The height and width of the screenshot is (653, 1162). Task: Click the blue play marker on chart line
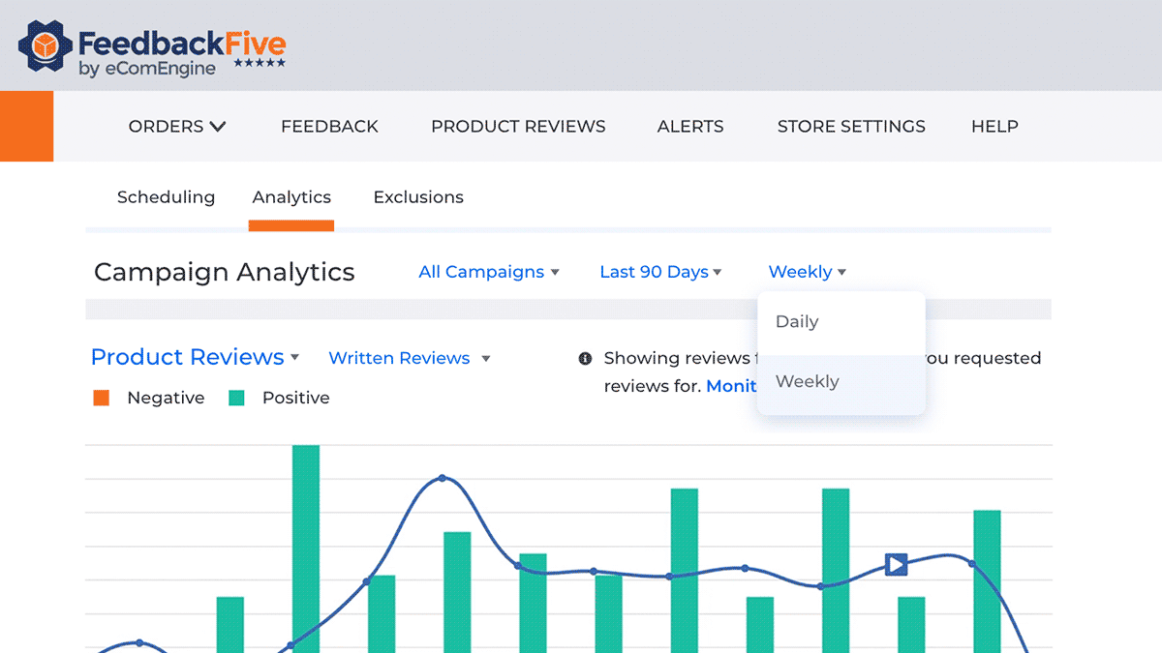point(897,564)
